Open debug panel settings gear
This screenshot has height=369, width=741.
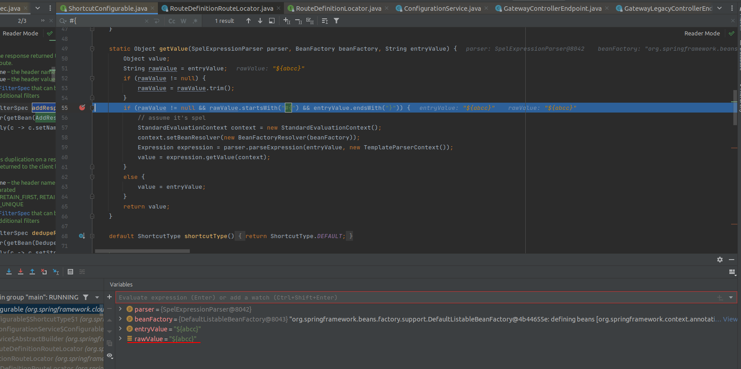(720, 260)
